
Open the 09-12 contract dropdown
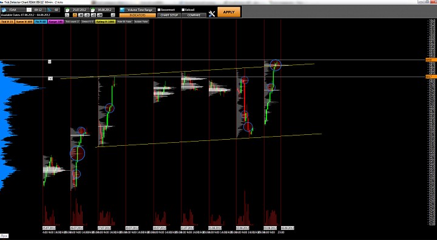pos(38,10)
